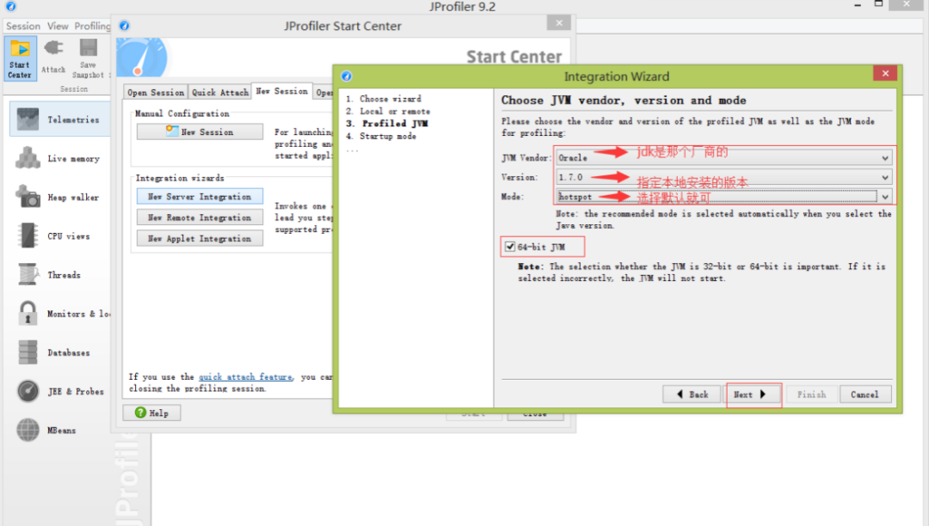Click wizard step 2 Local or remote

coord(388,111)
